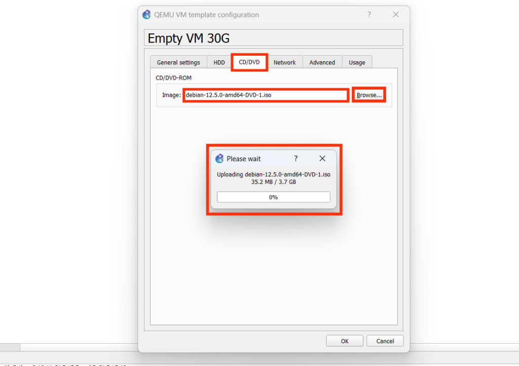The image size is (519, 366).
Task: Click the OK button
Action: [x=345, y=341]
